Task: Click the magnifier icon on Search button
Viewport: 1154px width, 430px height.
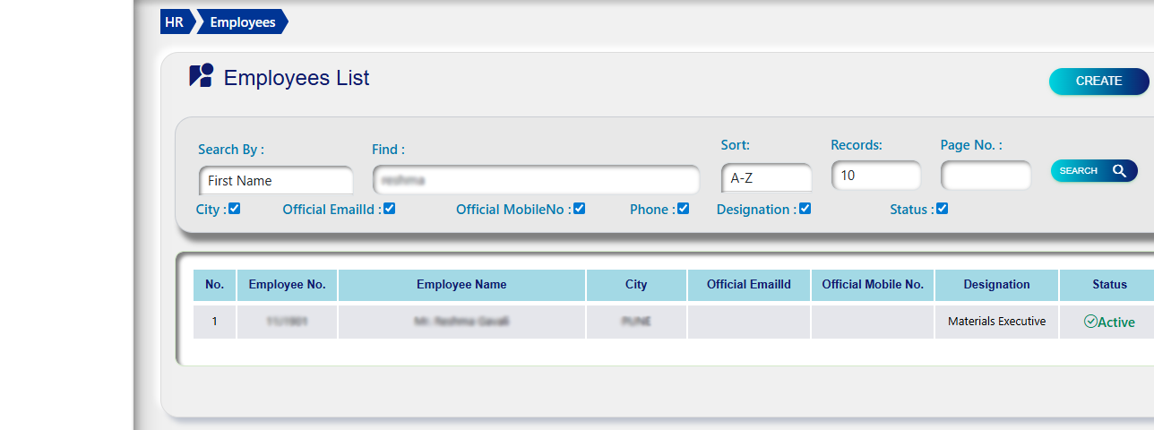Action: tap(1119, 171)
